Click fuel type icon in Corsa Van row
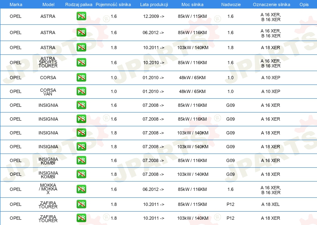 click(x=81, y=91)
